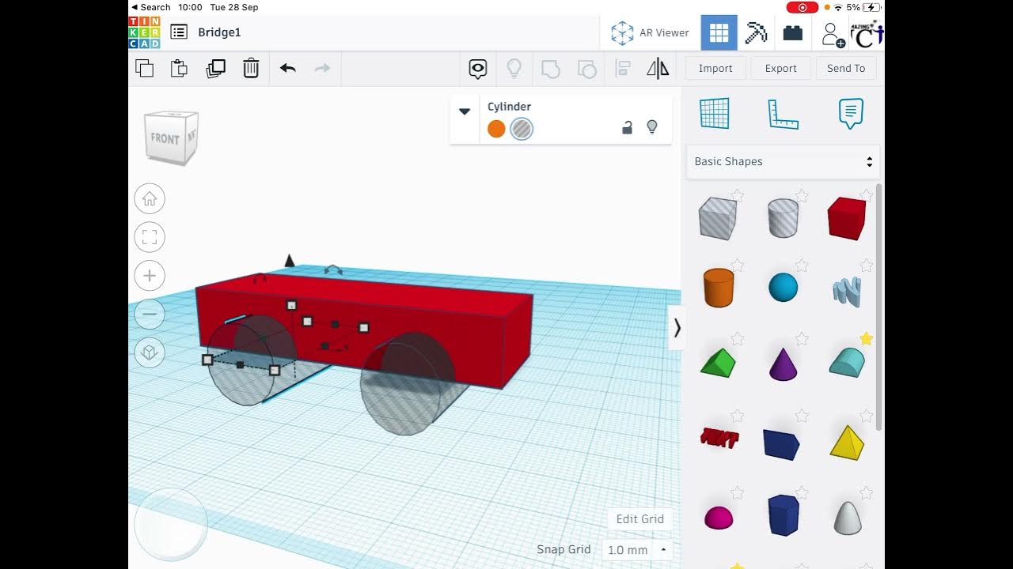Click the Home view button
1013x569 pixels.
tap(150, 198)
